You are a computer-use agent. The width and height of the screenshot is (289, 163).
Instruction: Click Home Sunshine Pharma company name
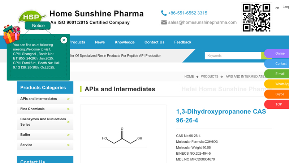pyautogui.click(x=96, y=14)
